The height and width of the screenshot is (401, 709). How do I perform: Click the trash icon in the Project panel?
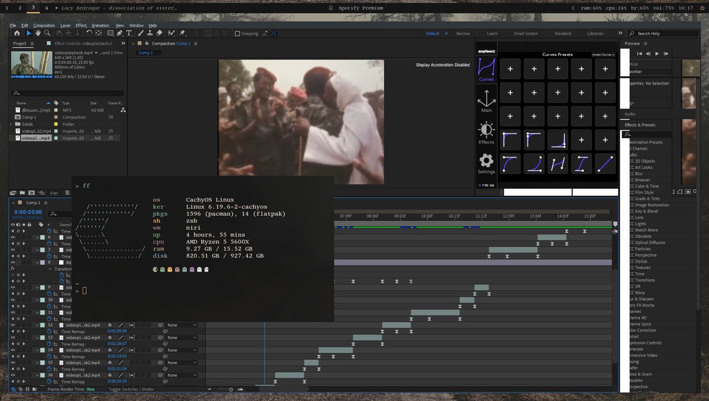(x=67, y=193)
